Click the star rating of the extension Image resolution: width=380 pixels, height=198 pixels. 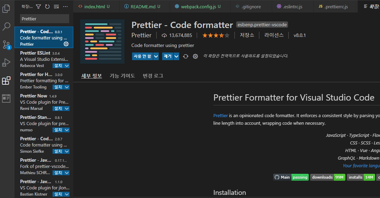[216, 35]
